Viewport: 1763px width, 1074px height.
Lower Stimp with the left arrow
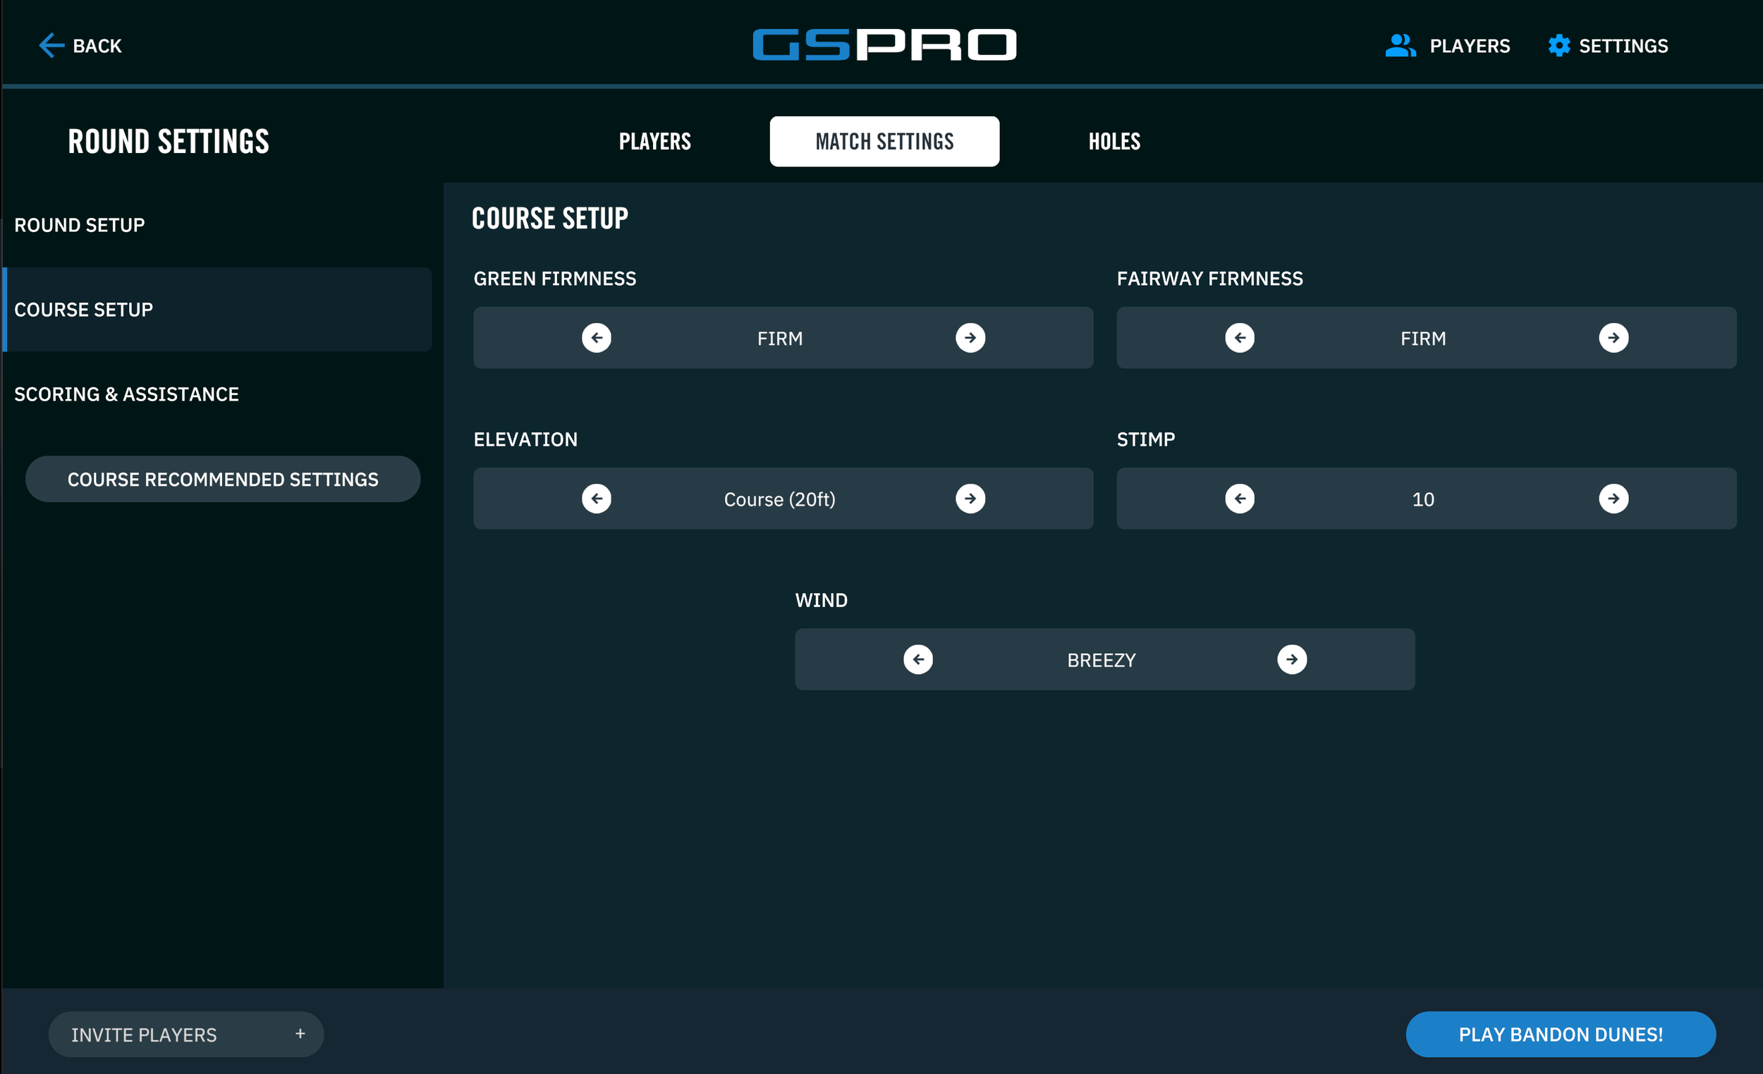(x=1239, y=499)
